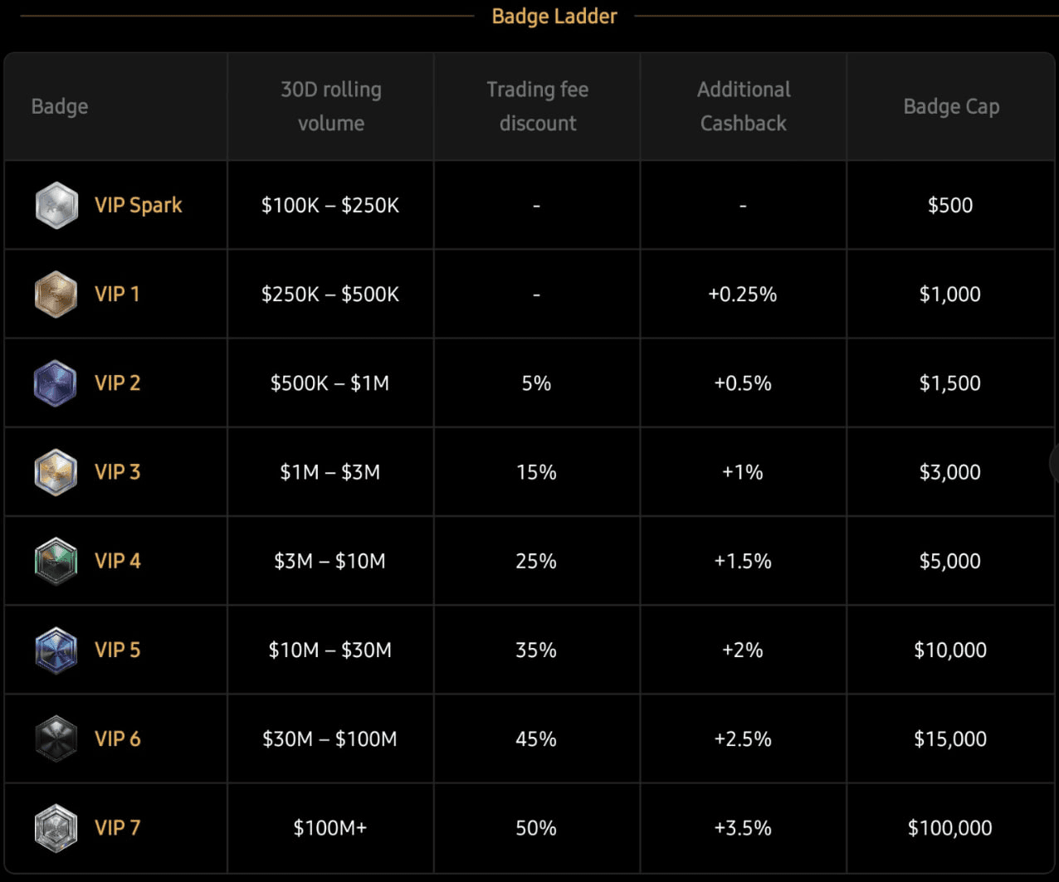
Task: Select the Trading fee discount column header
Action: point(538,106)
